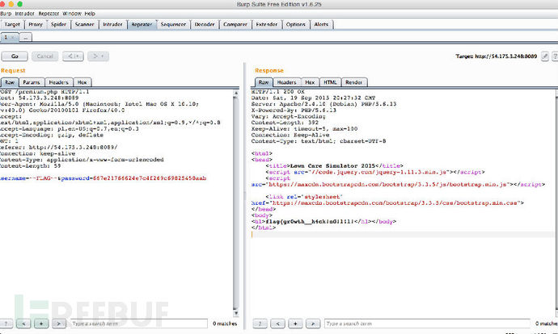Open the request Hex tab
Image resolution: width=558 pixels, height=334 pixels.
(82, 82)
